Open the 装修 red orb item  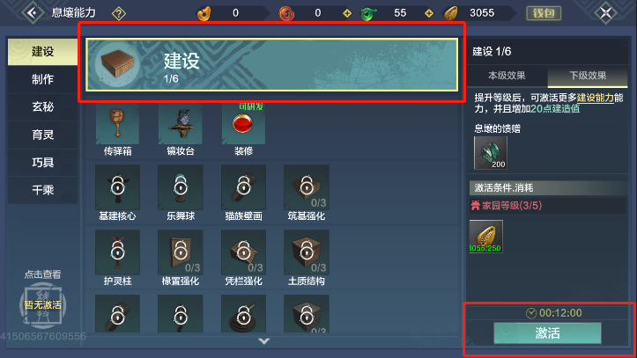(x=243, y=123)
